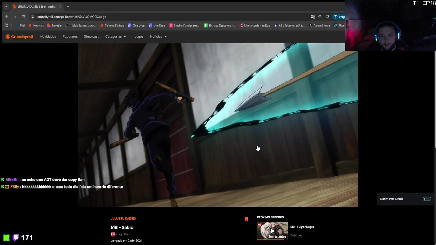Click the Perguntar button in browser toolbar
The height and width of the screenshot is (245, 436).
[x=339, y=17]
